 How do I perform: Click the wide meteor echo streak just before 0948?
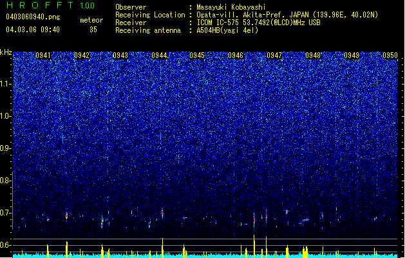305,221
